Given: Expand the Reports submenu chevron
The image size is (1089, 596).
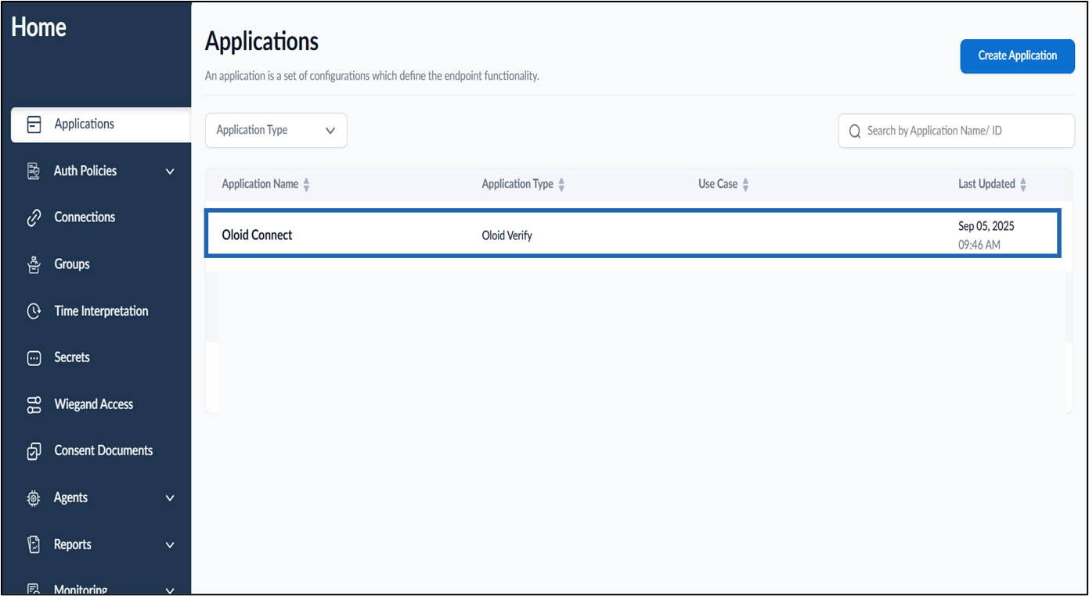Looking at the screenshot, I should 170,545.
